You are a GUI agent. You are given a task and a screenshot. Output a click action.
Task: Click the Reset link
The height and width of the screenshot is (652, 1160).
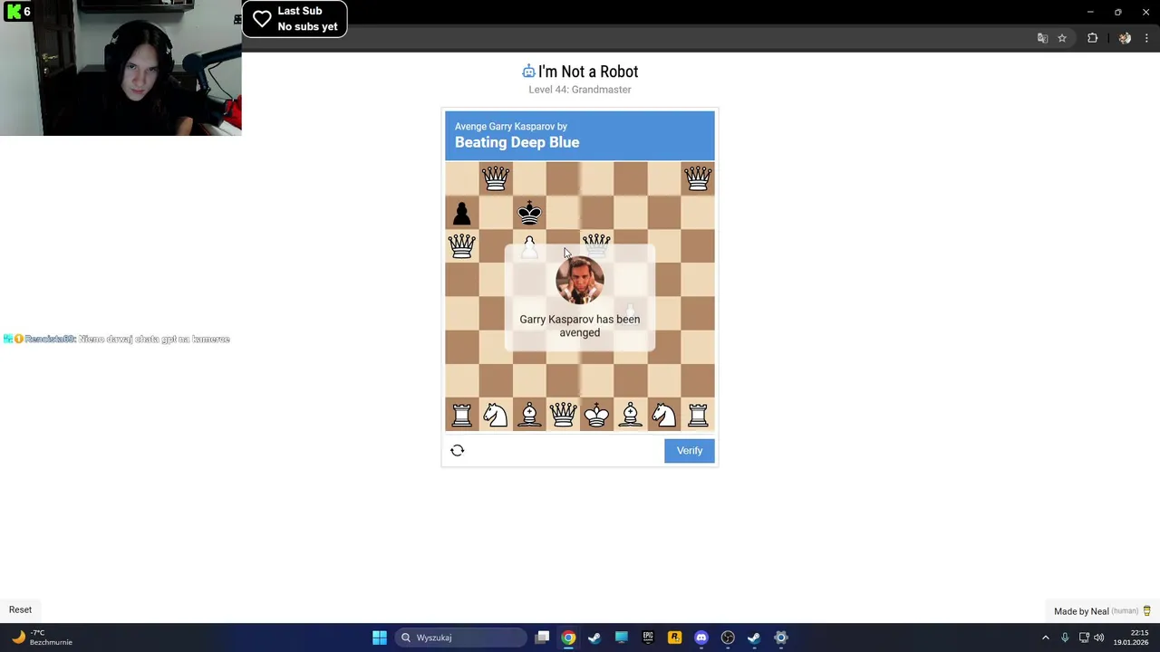point(20,609)
